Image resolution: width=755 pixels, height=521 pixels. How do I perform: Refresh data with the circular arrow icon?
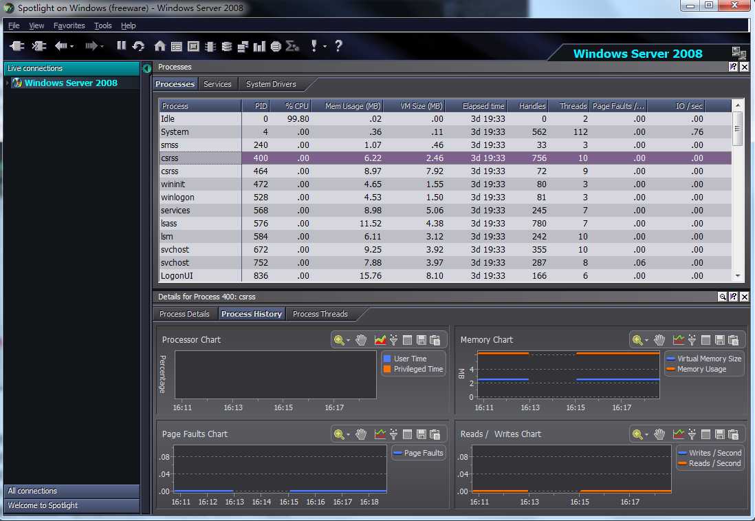139,46
